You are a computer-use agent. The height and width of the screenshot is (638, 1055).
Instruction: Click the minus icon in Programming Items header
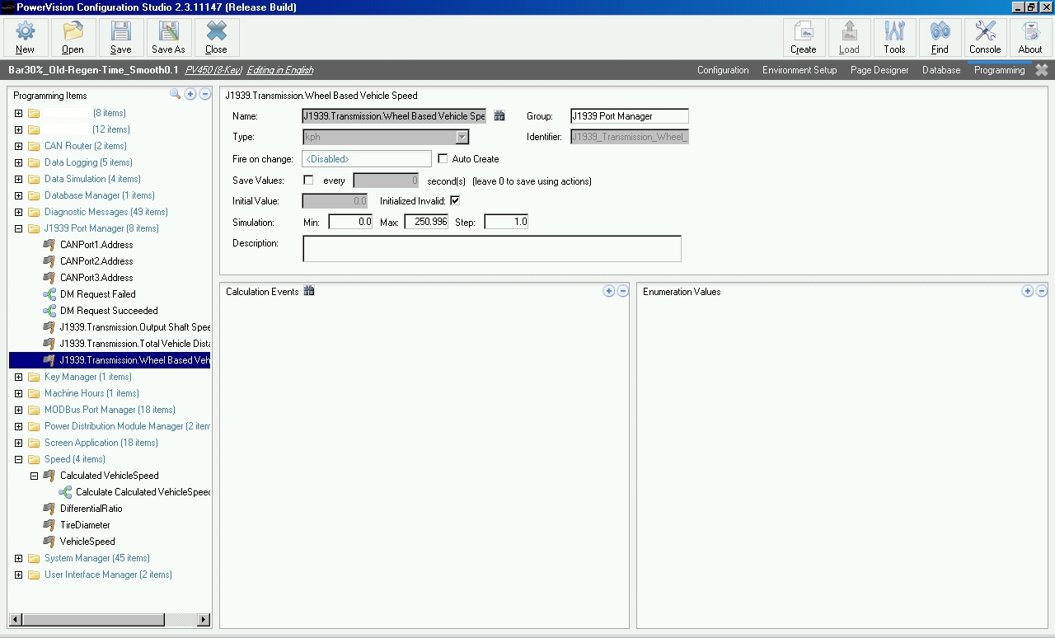[x=205, y=94]
